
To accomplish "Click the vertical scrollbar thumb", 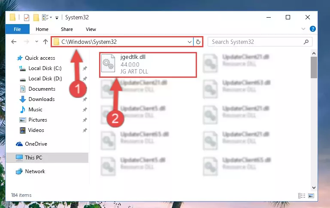I will click(314, 67).
